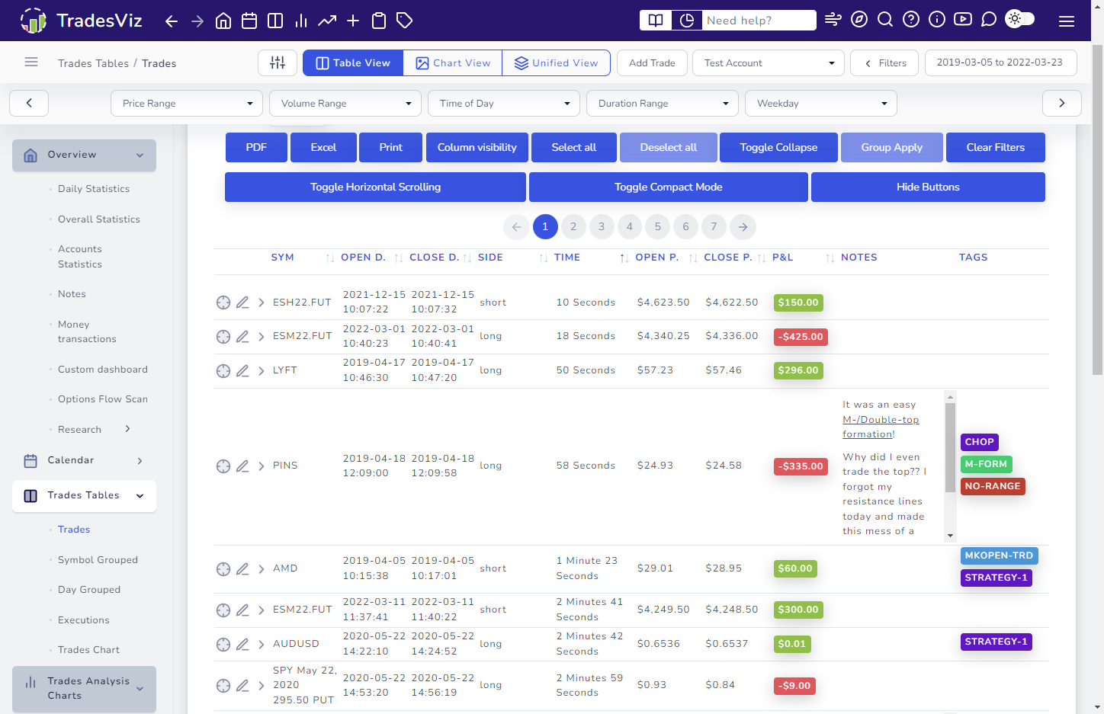Open the Weekday dropdown
Image resolution: width=1104 pixels, height=714 pixels.
821,104
